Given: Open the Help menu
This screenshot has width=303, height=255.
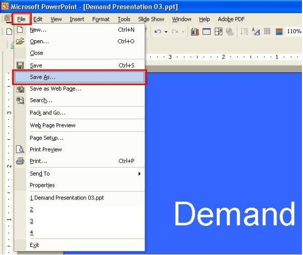Looking at the screenshot, I should point(204,19).
